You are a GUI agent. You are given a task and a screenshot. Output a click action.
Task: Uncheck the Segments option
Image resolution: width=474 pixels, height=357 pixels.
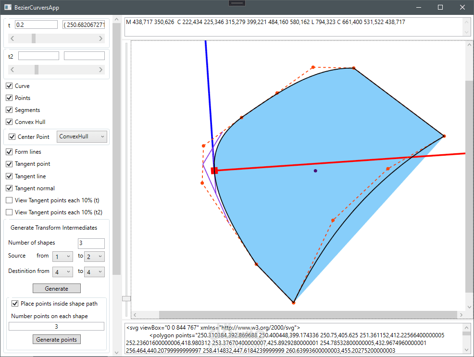click(9, 110)
